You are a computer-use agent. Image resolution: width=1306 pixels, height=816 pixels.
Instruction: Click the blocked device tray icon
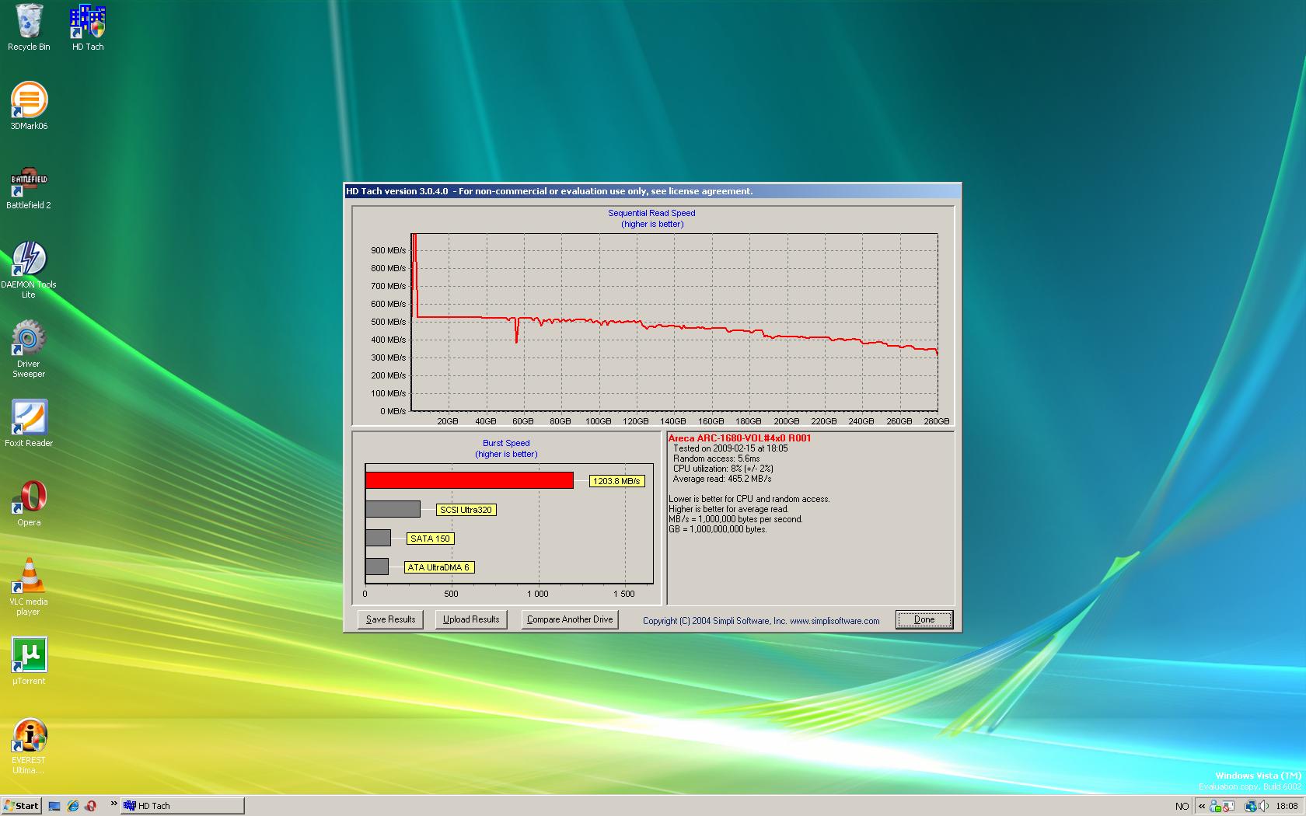(x=1228, y=806)
